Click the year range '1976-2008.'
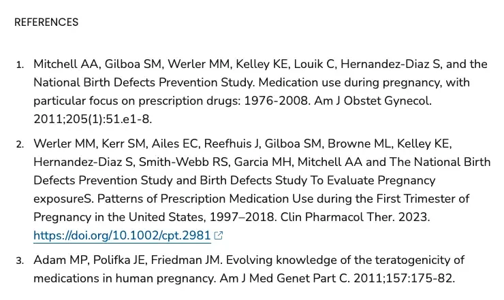 coord(277,101)
